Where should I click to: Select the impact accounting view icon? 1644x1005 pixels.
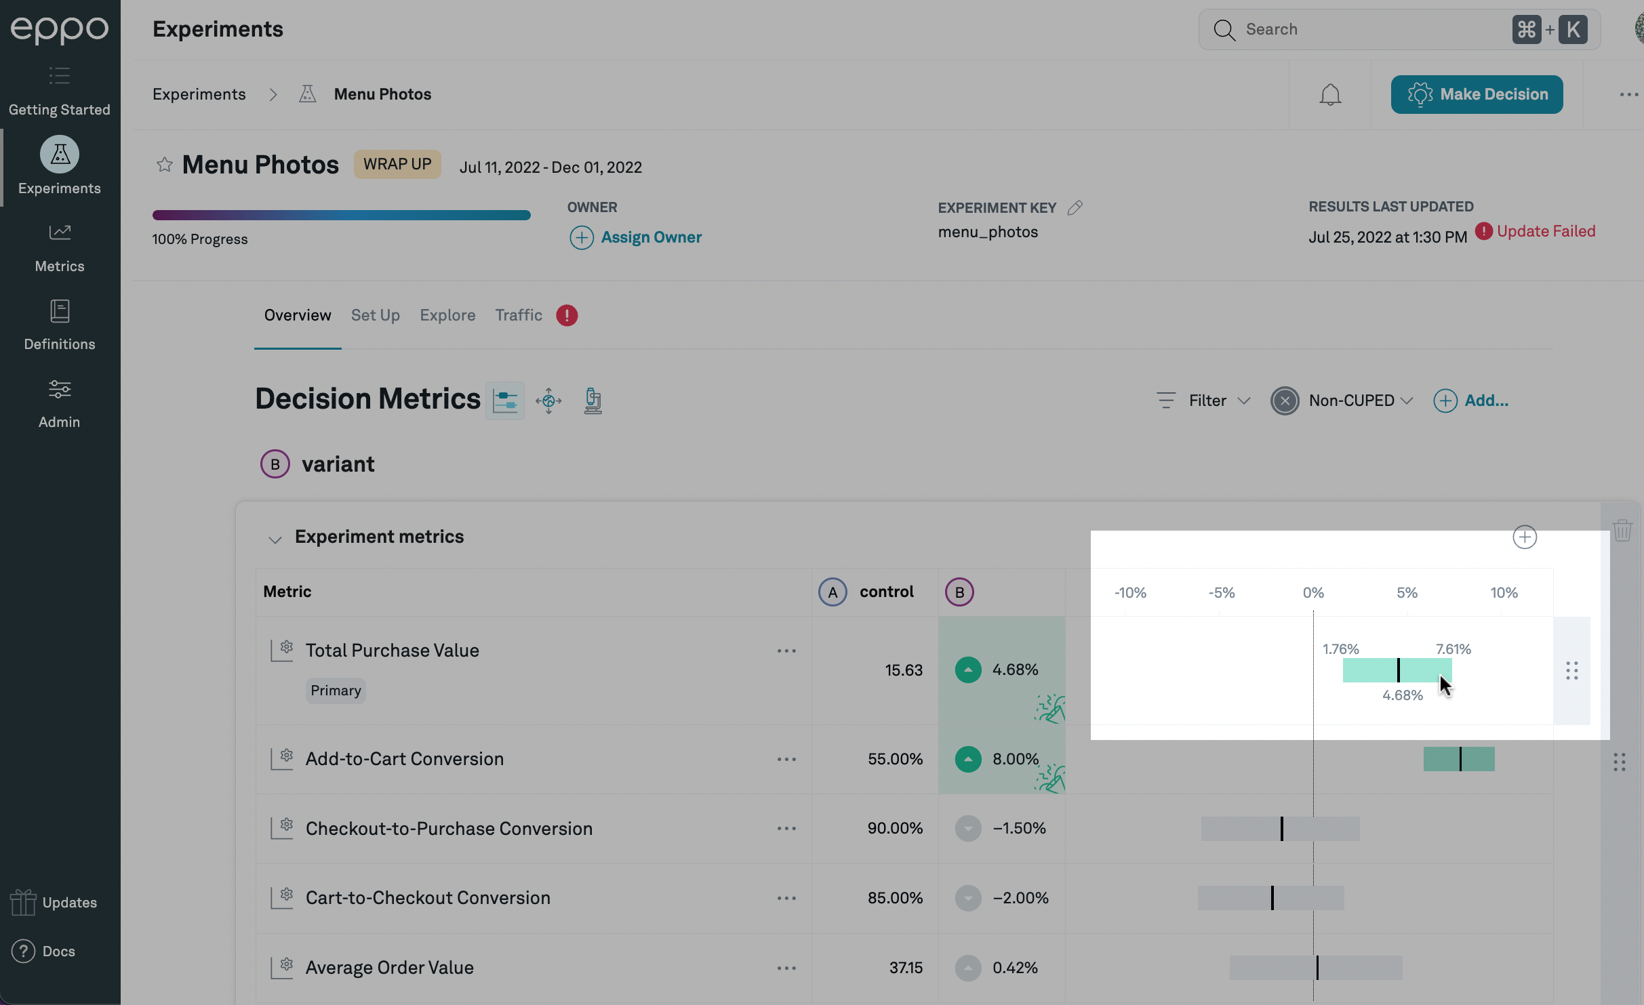[x=548, y=401]
